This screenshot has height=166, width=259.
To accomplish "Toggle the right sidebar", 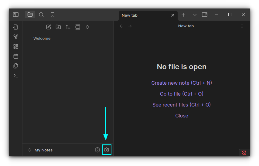I will tap(205, 15).
